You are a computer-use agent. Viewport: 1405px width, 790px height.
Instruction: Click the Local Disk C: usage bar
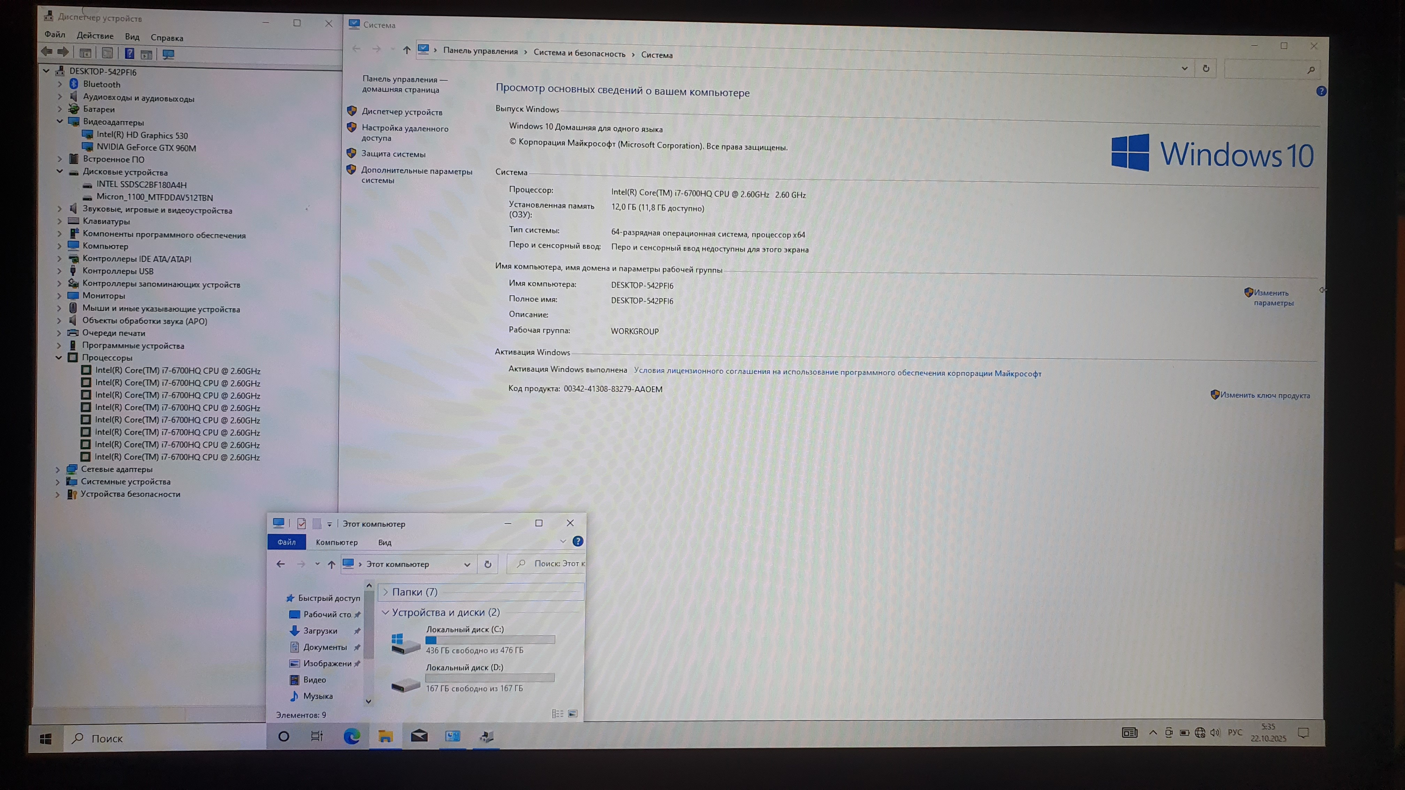(x=490, y=640)
